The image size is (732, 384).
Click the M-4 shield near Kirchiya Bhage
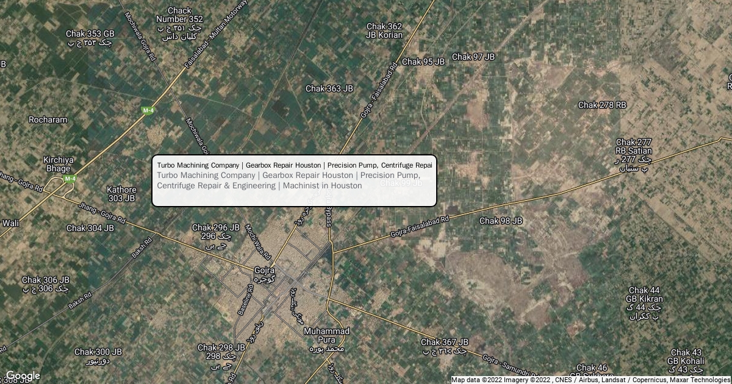pyautogui.click(x=70, y=179)
